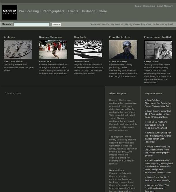The height and width of the screenshot is (192, 176).
Task: Open the Photographer Spotlight thumbnail
Action: point(158,50)
